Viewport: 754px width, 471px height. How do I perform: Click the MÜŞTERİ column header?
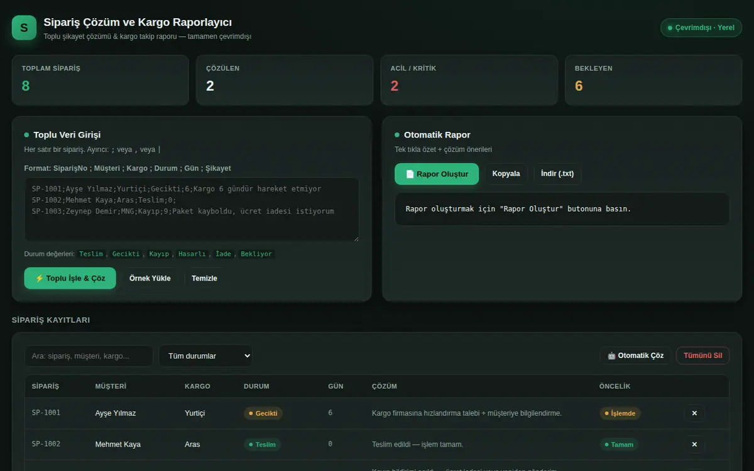111,386
